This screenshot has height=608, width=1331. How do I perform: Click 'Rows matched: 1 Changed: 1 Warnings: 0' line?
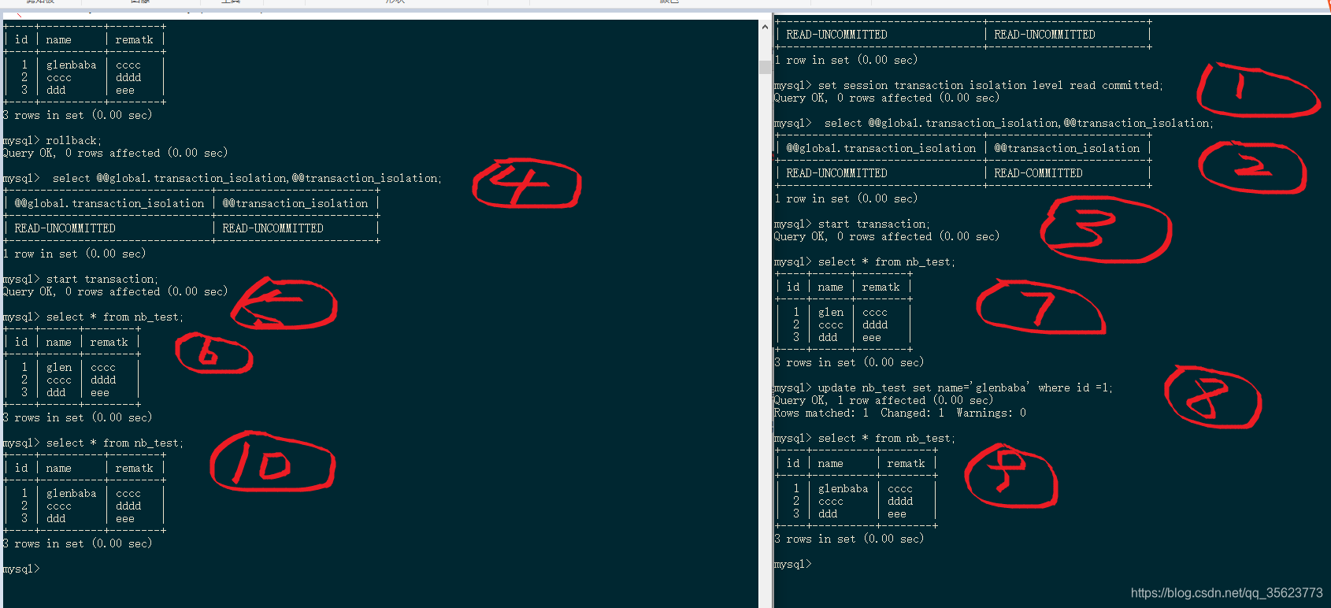point(899,413)
